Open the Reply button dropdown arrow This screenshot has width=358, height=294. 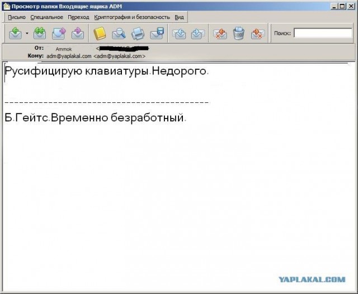point(27,34)
